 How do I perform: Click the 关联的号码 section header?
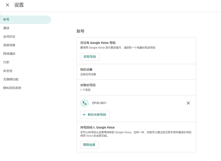[88, 85]
